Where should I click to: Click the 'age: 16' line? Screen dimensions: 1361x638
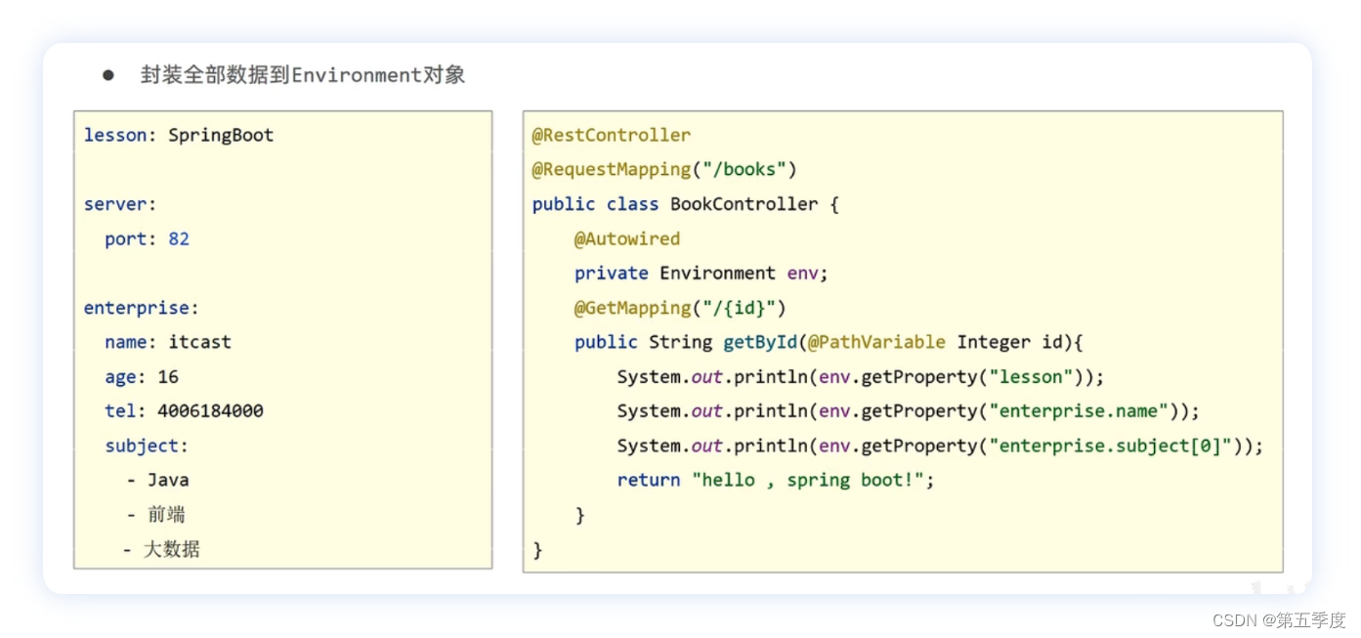click(142, 376)
